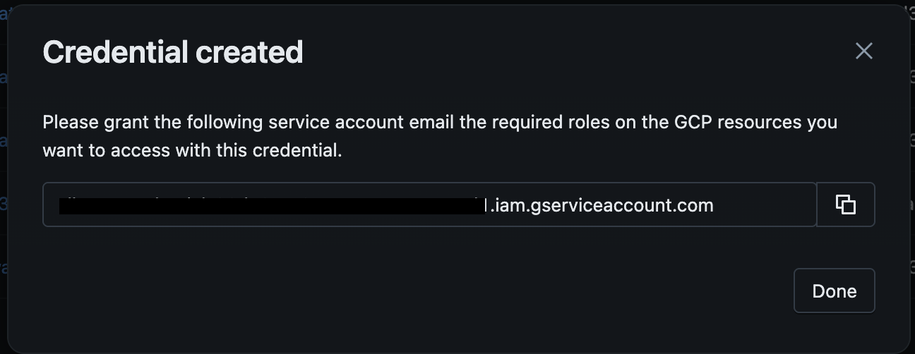Image resolution: width=915 pixels, height=354 pixels.
Task: Click the word "Credential" in the dialog title
Action: (x=115, y=52)
